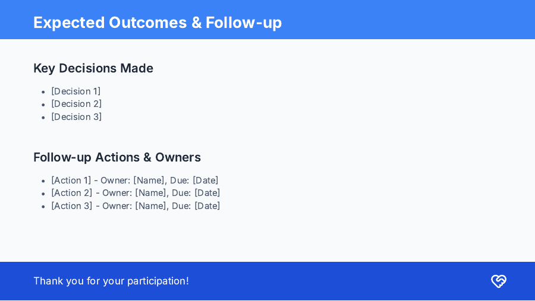Select the '[Decision 1]' placeholder text

pyautogui.click(x=76, y=91)
